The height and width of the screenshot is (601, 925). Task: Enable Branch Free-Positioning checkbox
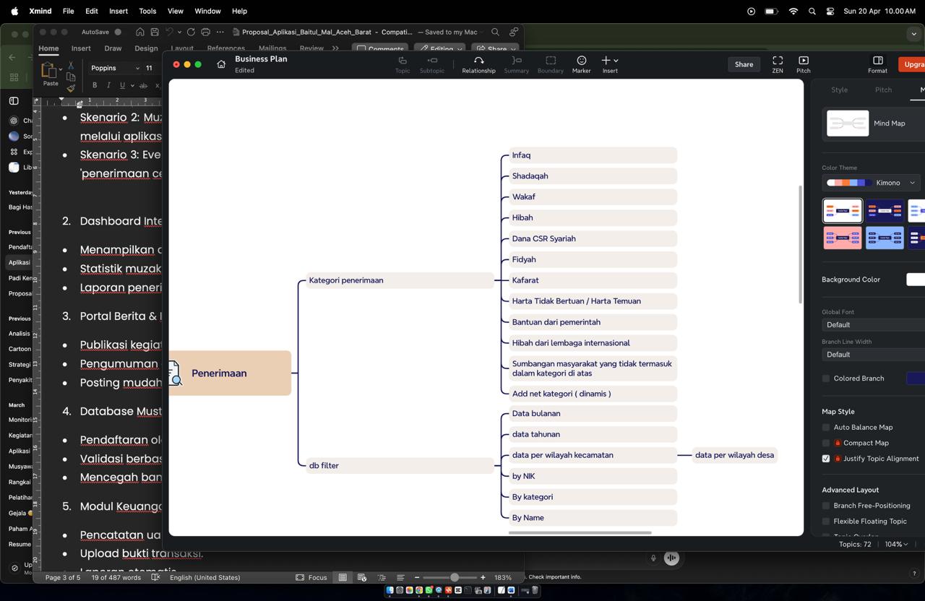[x=826, y=506]
